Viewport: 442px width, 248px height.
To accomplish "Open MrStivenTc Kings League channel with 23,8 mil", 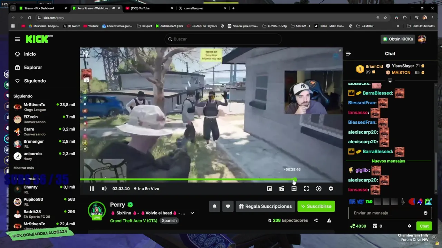I will pyautogui.click(x=44, y=107).
